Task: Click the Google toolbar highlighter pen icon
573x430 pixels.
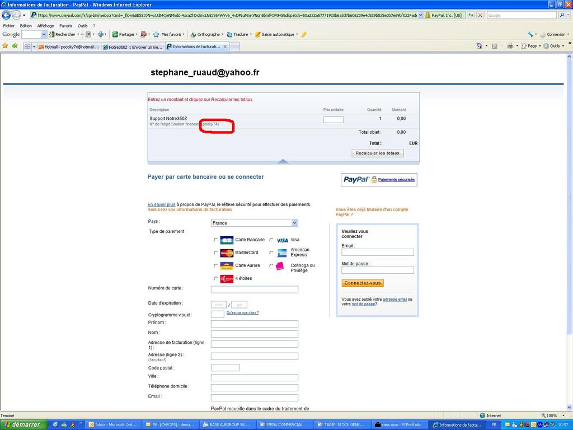Action: [x=304, y=34]
